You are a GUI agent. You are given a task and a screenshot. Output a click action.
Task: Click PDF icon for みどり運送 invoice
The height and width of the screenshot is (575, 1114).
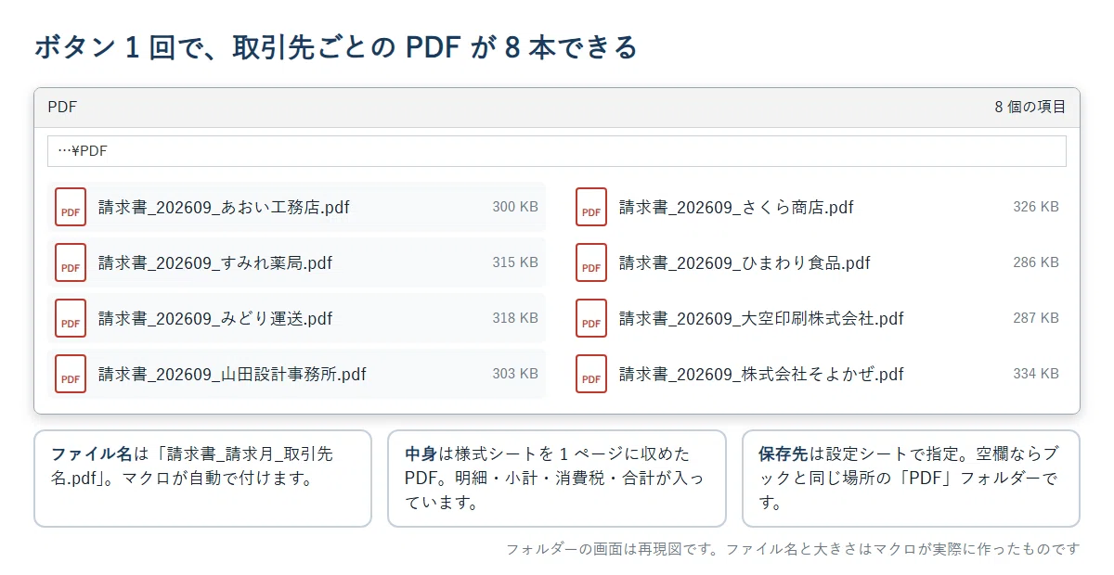click(x=71, y=318)
